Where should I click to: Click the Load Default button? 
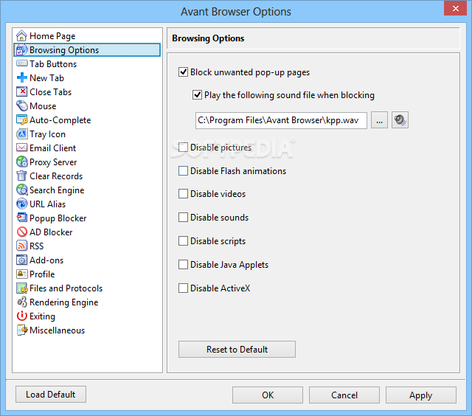[51, 395]
